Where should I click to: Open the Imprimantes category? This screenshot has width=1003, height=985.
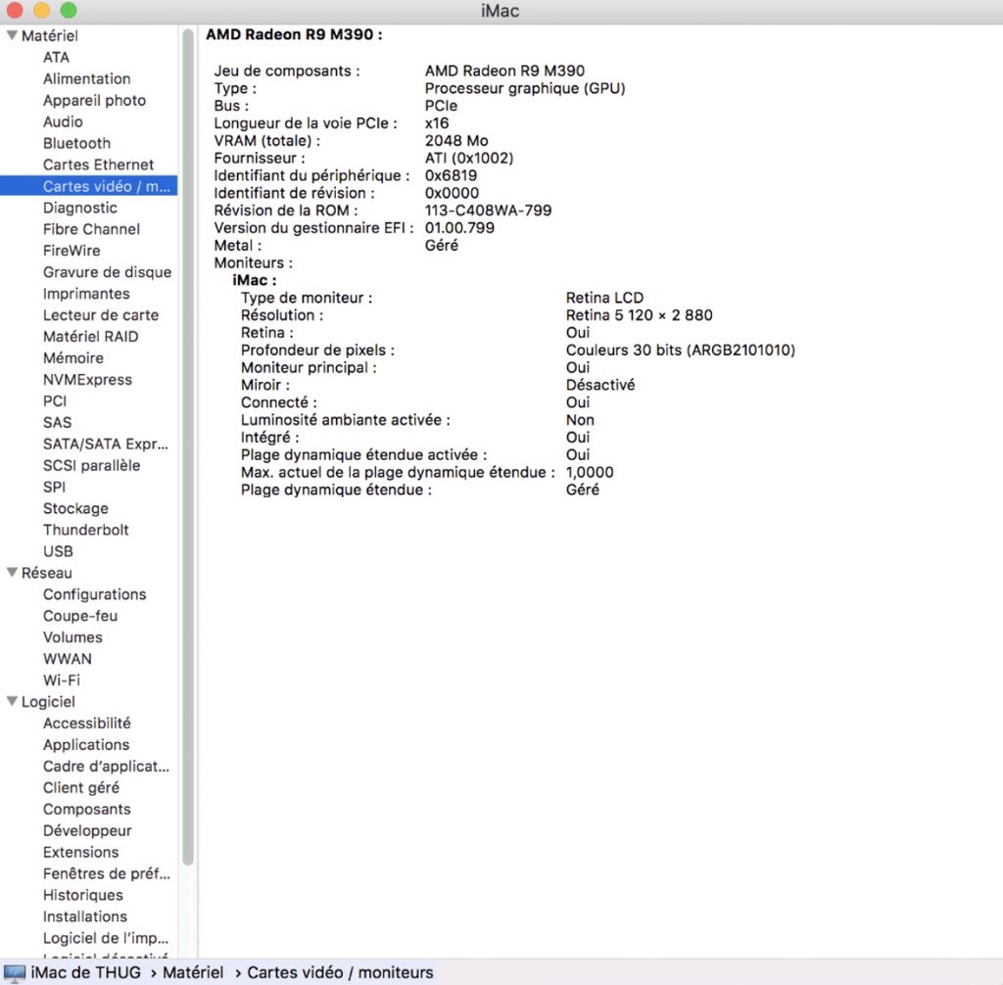pos(86,294)
